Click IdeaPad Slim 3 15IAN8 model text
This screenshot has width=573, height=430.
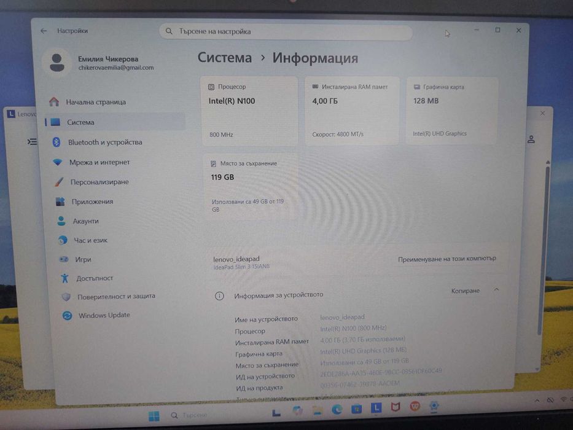coord(241,267)
